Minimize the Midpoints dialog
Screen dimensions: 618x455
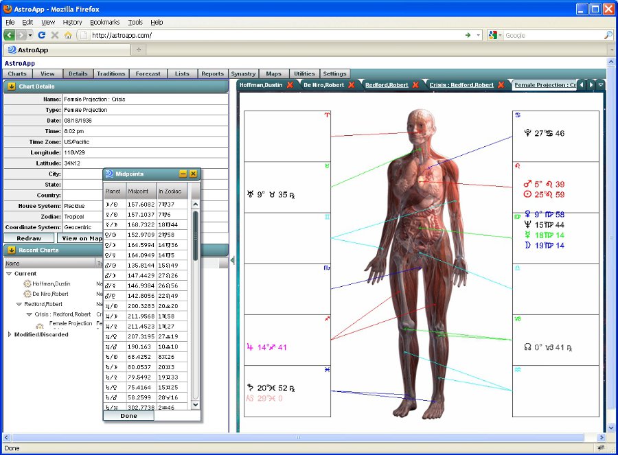[x=183, y=174]
